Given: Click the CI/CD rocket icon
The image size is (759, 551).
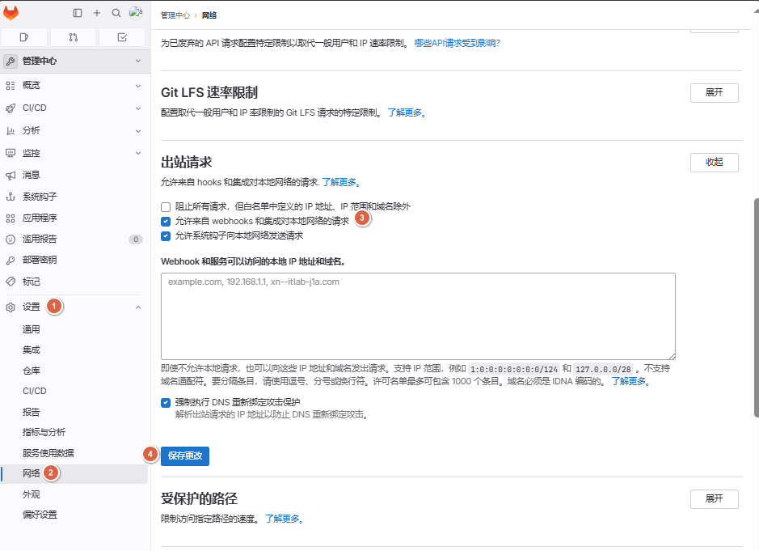Looking at the screenshot, I should coord(11,108).
